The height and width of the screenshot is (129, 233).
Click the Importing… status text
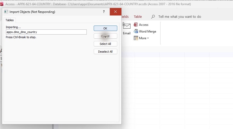coord(13,27)
